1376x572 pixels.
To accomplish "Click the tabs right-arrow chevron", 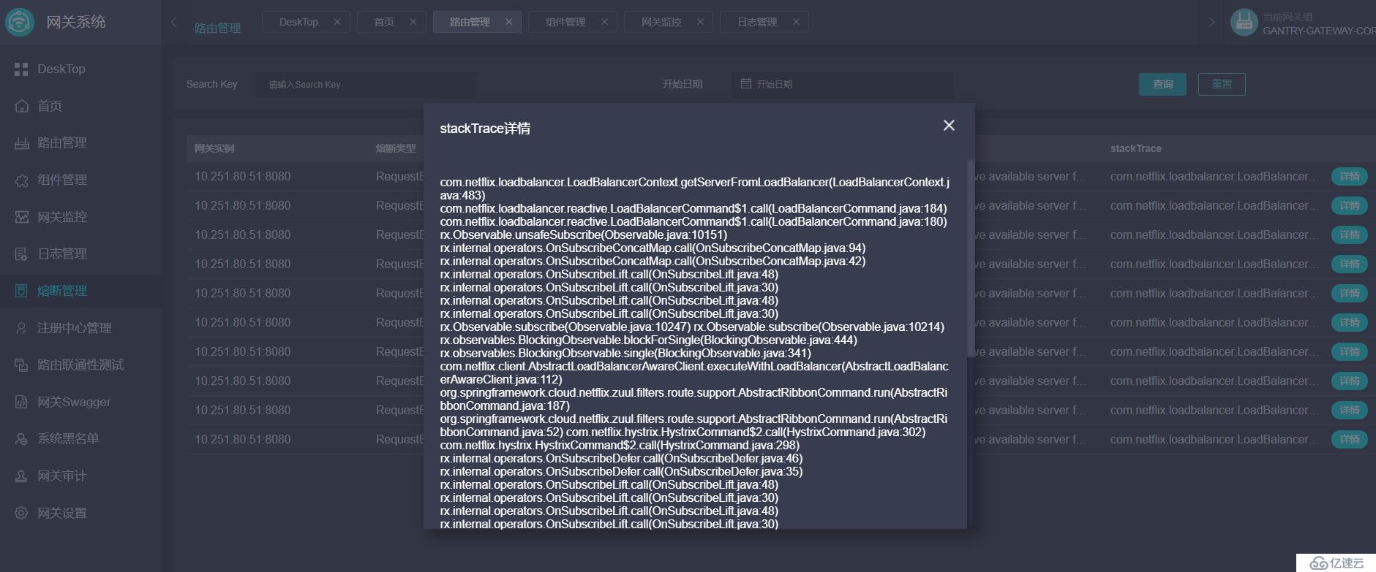I will pos(1211,22).
